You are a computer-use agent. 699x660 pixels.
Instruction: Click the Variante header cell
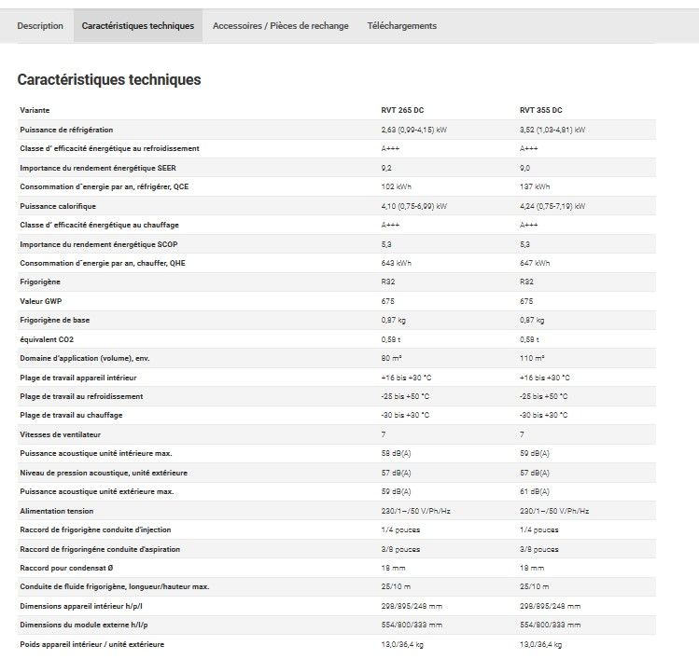[35, 111]
